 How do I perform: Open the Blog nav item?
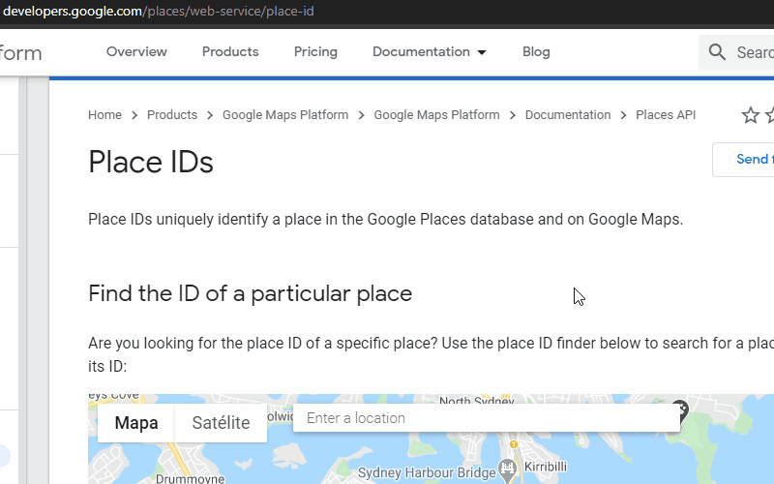coord(536,52)
